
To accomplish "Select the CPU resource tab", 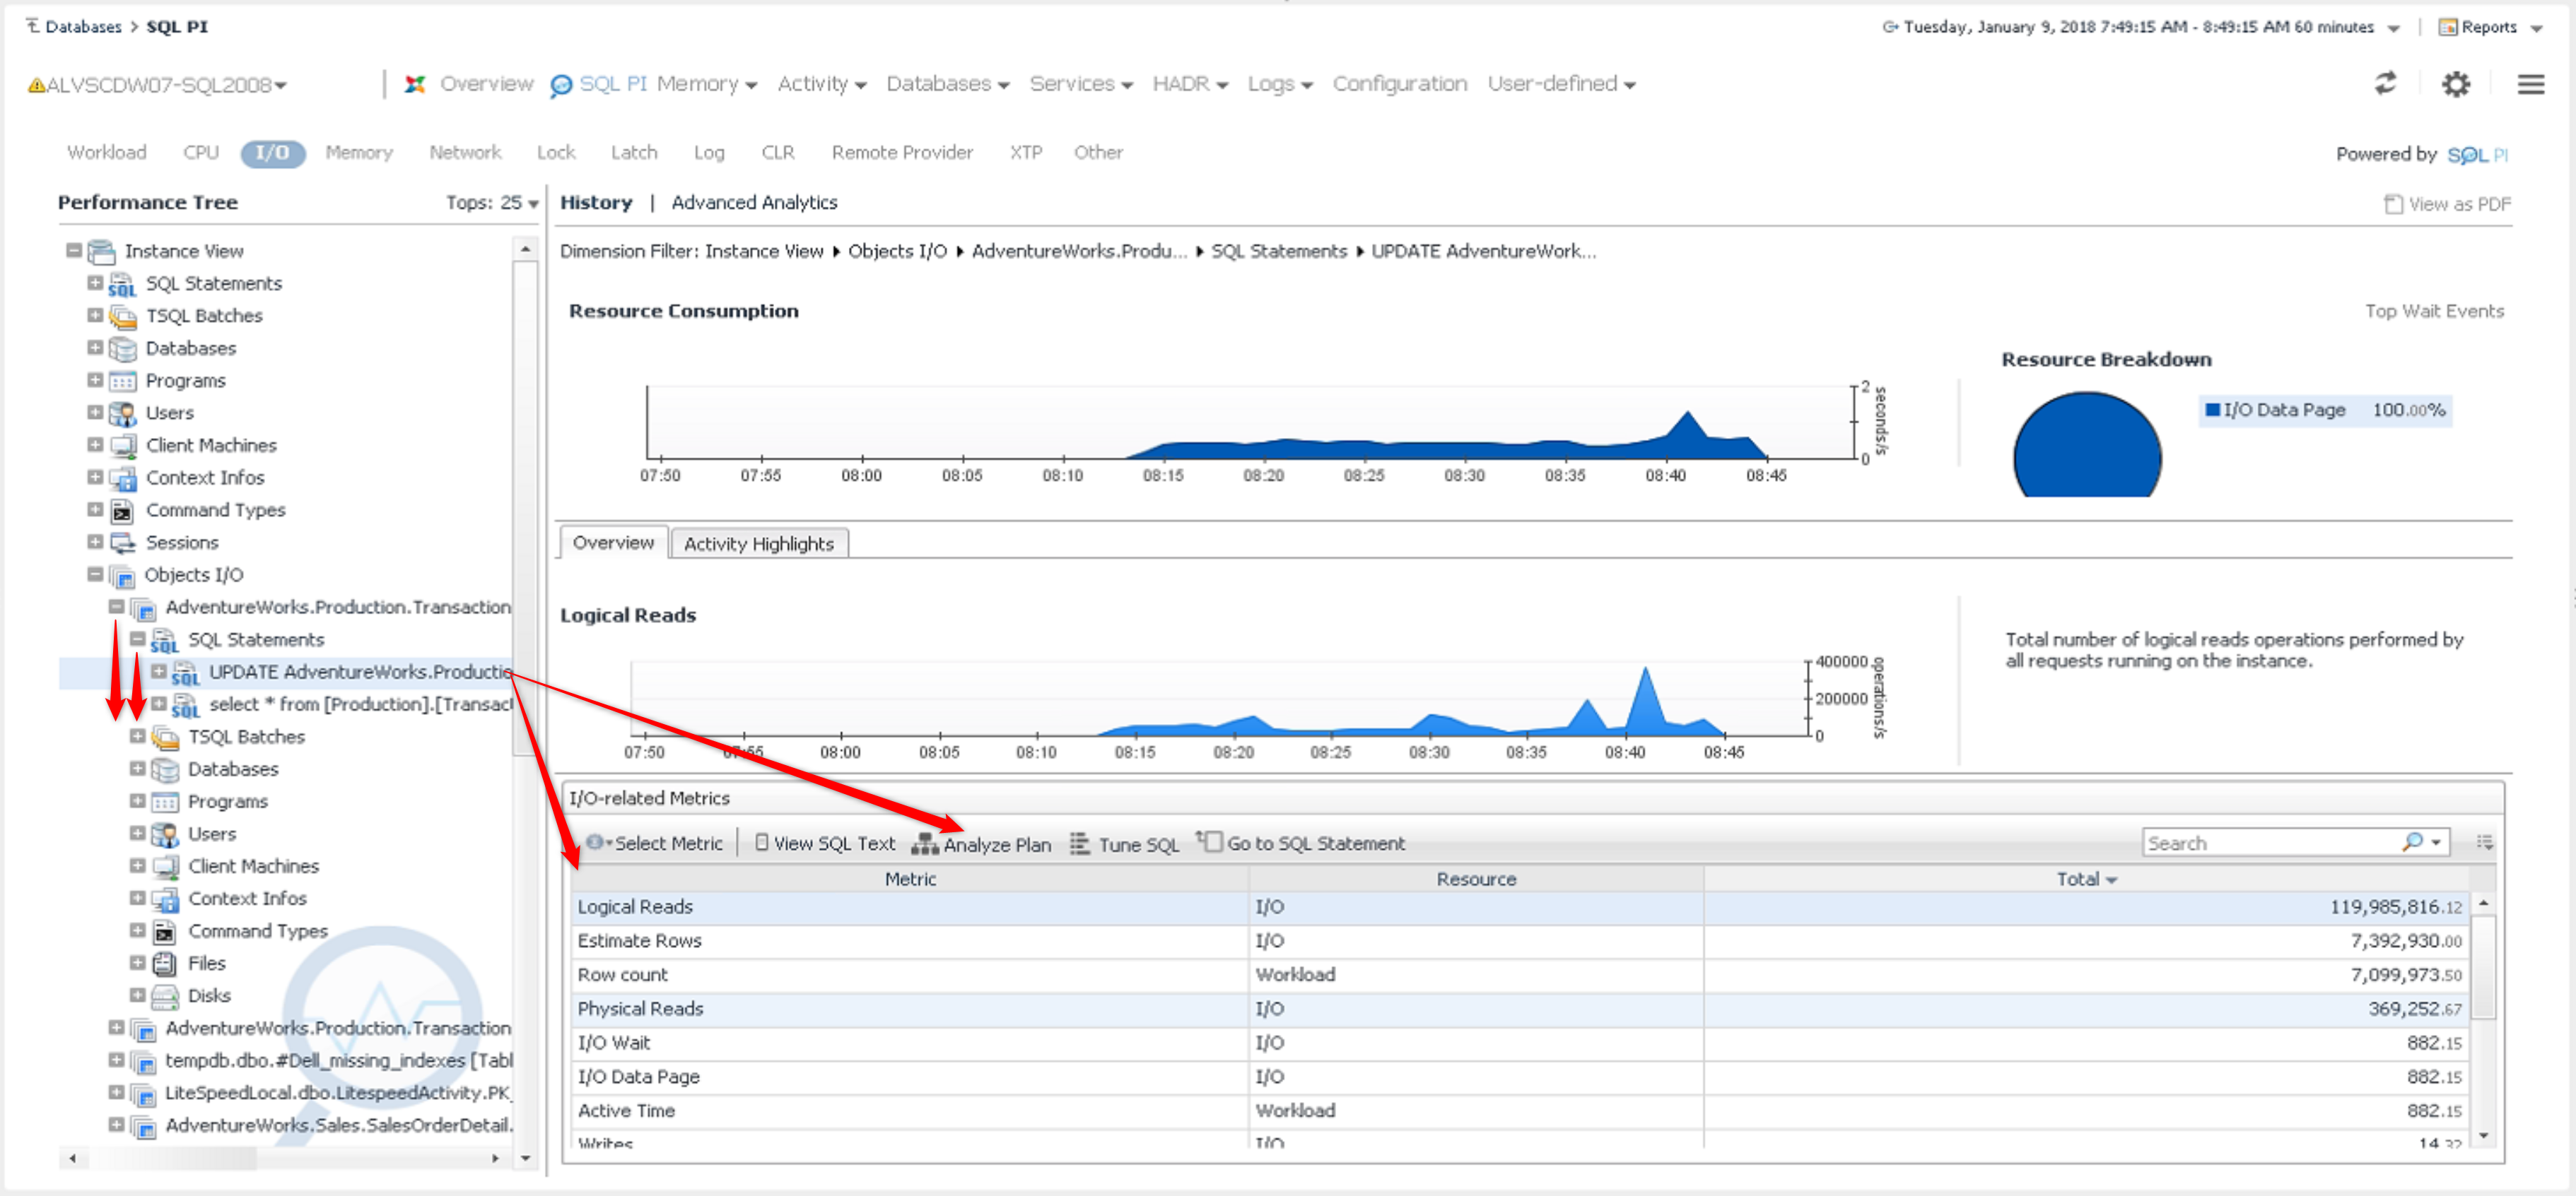I will point(200,153).
